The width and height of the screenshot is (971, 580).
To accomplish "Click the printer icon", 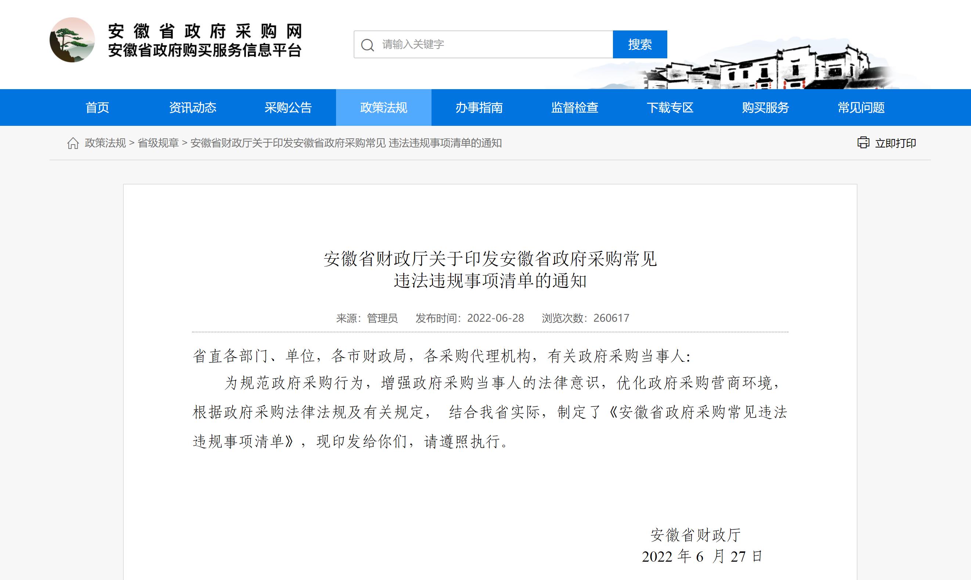I will coord(863,143).
